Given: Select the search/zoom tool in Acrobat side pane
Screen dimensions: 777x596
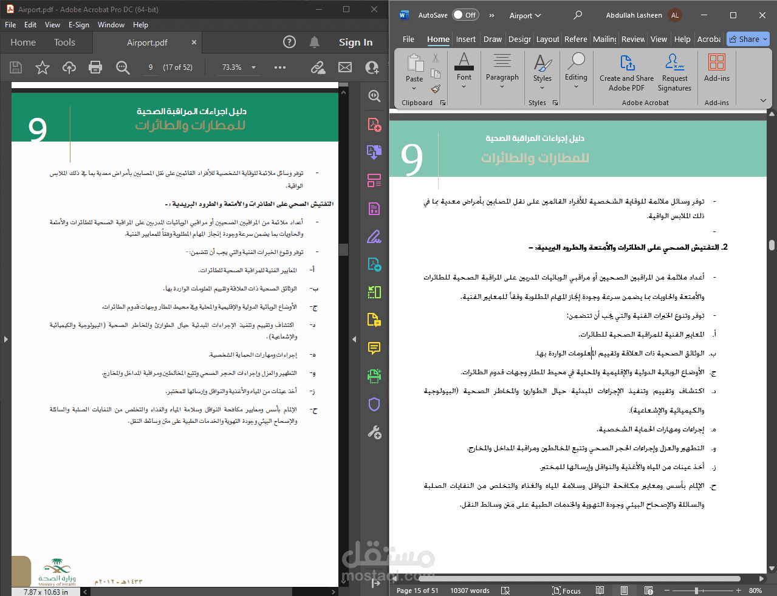Looking at the screenshot, I should 374,96.
